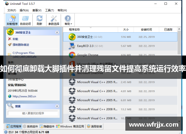Click the Visual C++ icon in 2.45 MB row
Image resolution: width=186 pixels, height=134 pixels.
[72, 82]
